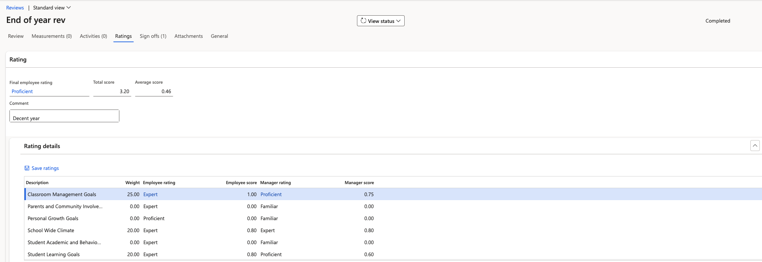
Task: Select the School Wide Climate row
Action: pos(393,230)
